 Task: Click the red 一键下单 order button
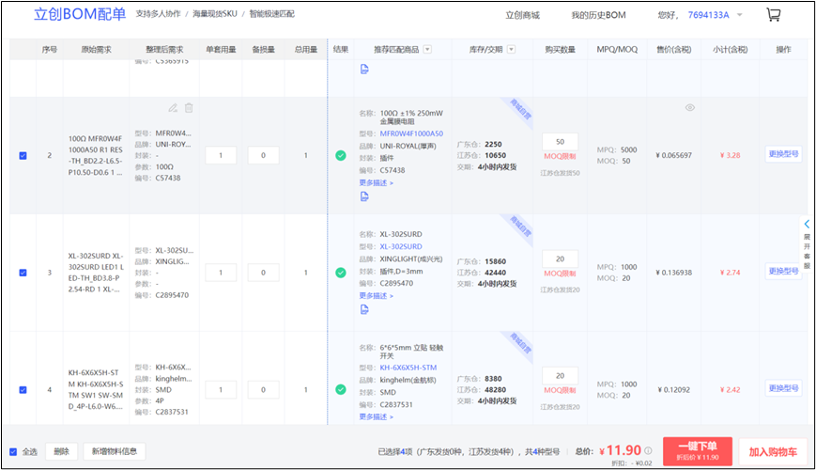(x=698, y=451)
